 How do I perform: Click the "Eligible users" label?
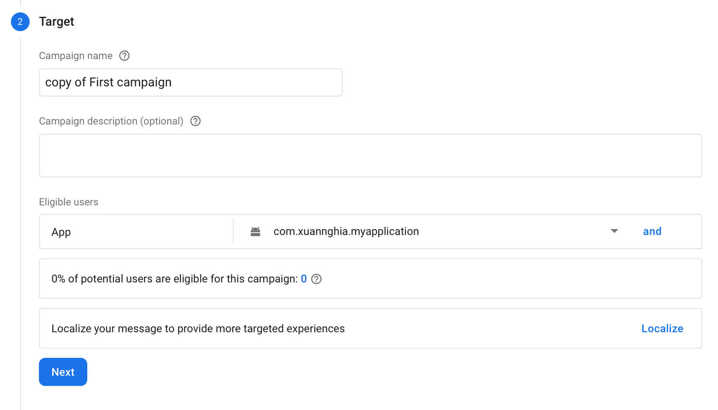tap(69, 202)
